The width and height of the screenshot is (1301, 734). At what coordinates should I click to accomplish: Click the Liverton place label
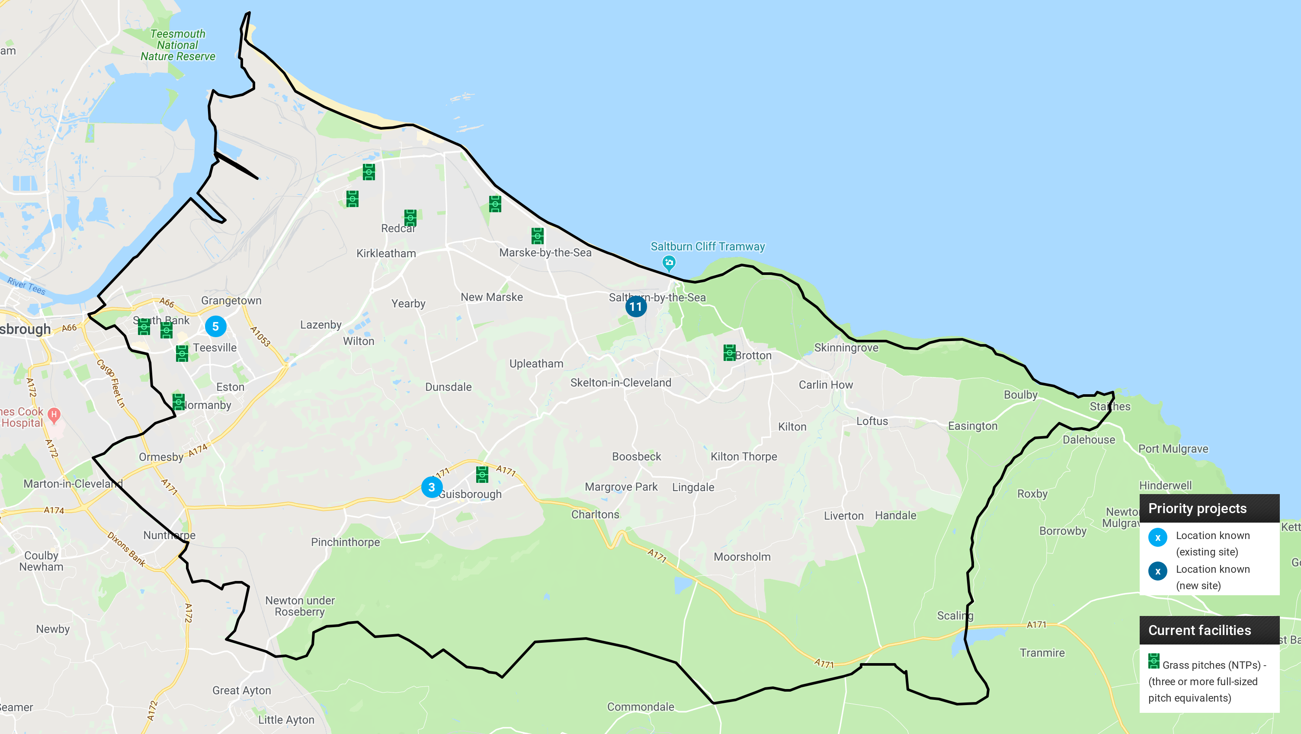click(x=844, y=516)
